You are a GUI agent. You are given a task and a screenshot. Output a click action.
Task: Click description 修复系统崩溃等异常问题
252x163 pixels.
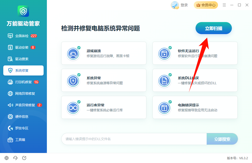click(x=105, y=83)
